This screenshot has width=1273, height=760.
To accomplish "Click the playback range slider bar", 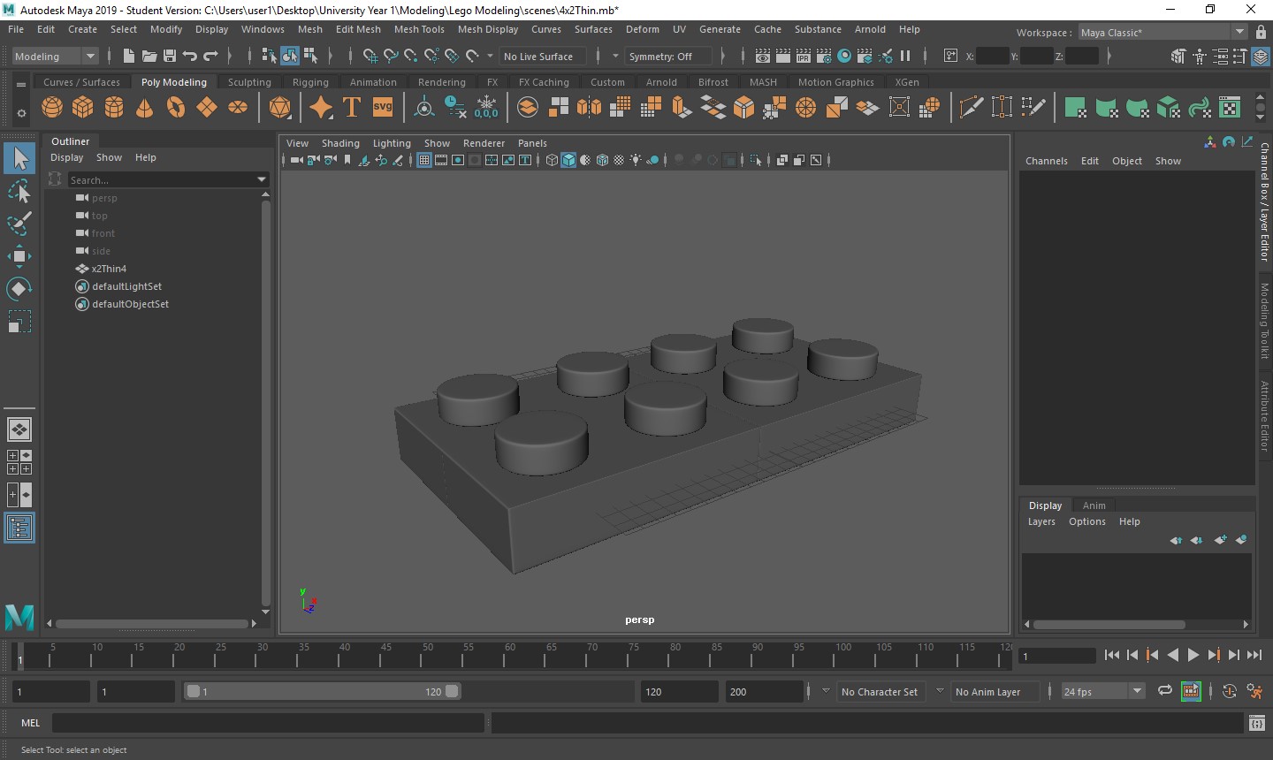I will click(322, 692).
